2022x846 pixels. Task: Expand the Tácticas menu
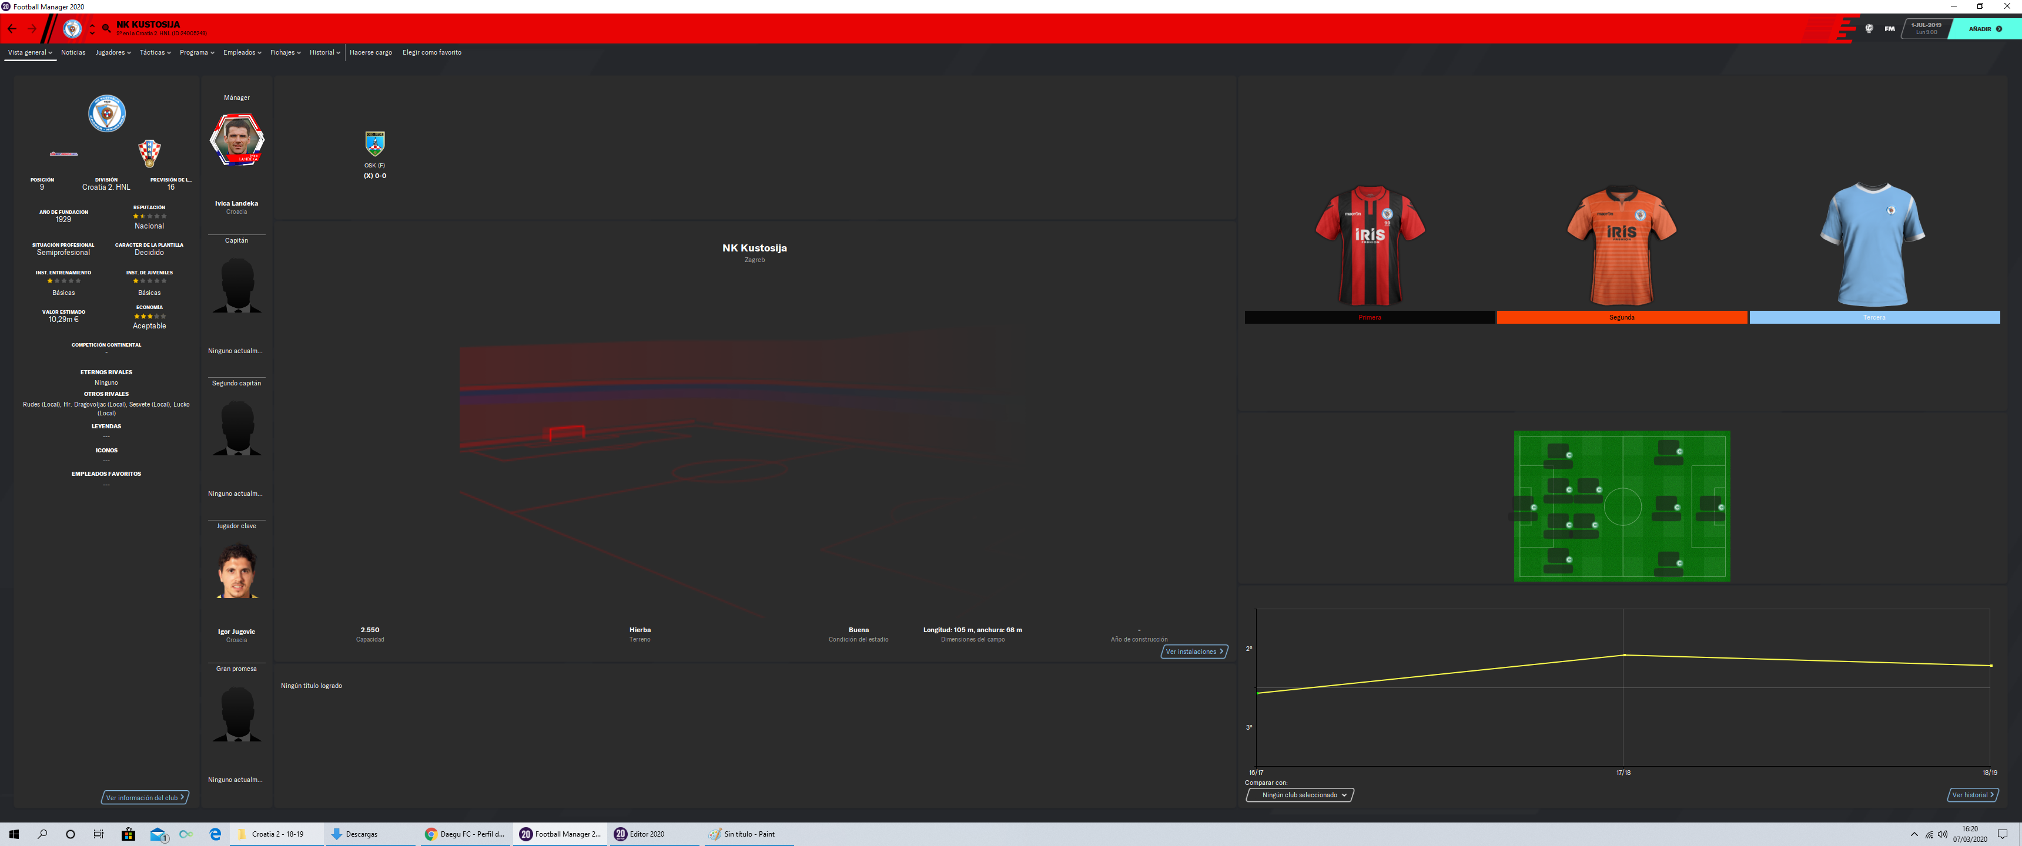tap(155, 52)
